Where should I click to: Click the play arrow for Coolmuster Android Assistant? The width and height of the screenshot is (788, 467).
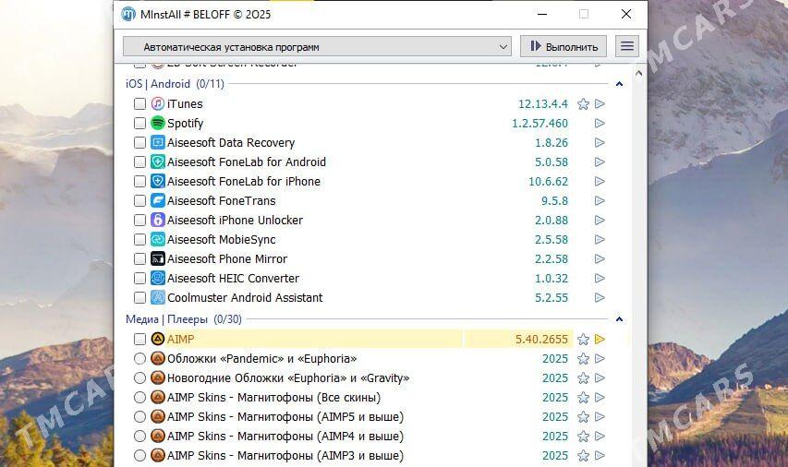click(x=600, y=297)
